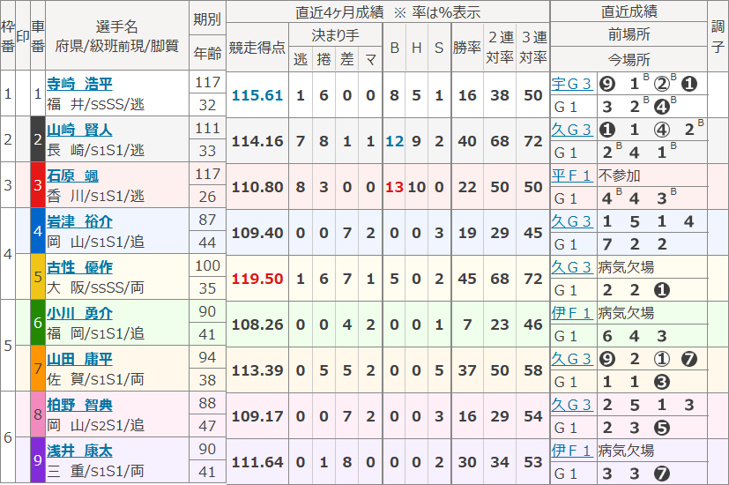Click the 捲 header cell
The width and height of the screenshot is (729, 485).
[x=324, y=59]
